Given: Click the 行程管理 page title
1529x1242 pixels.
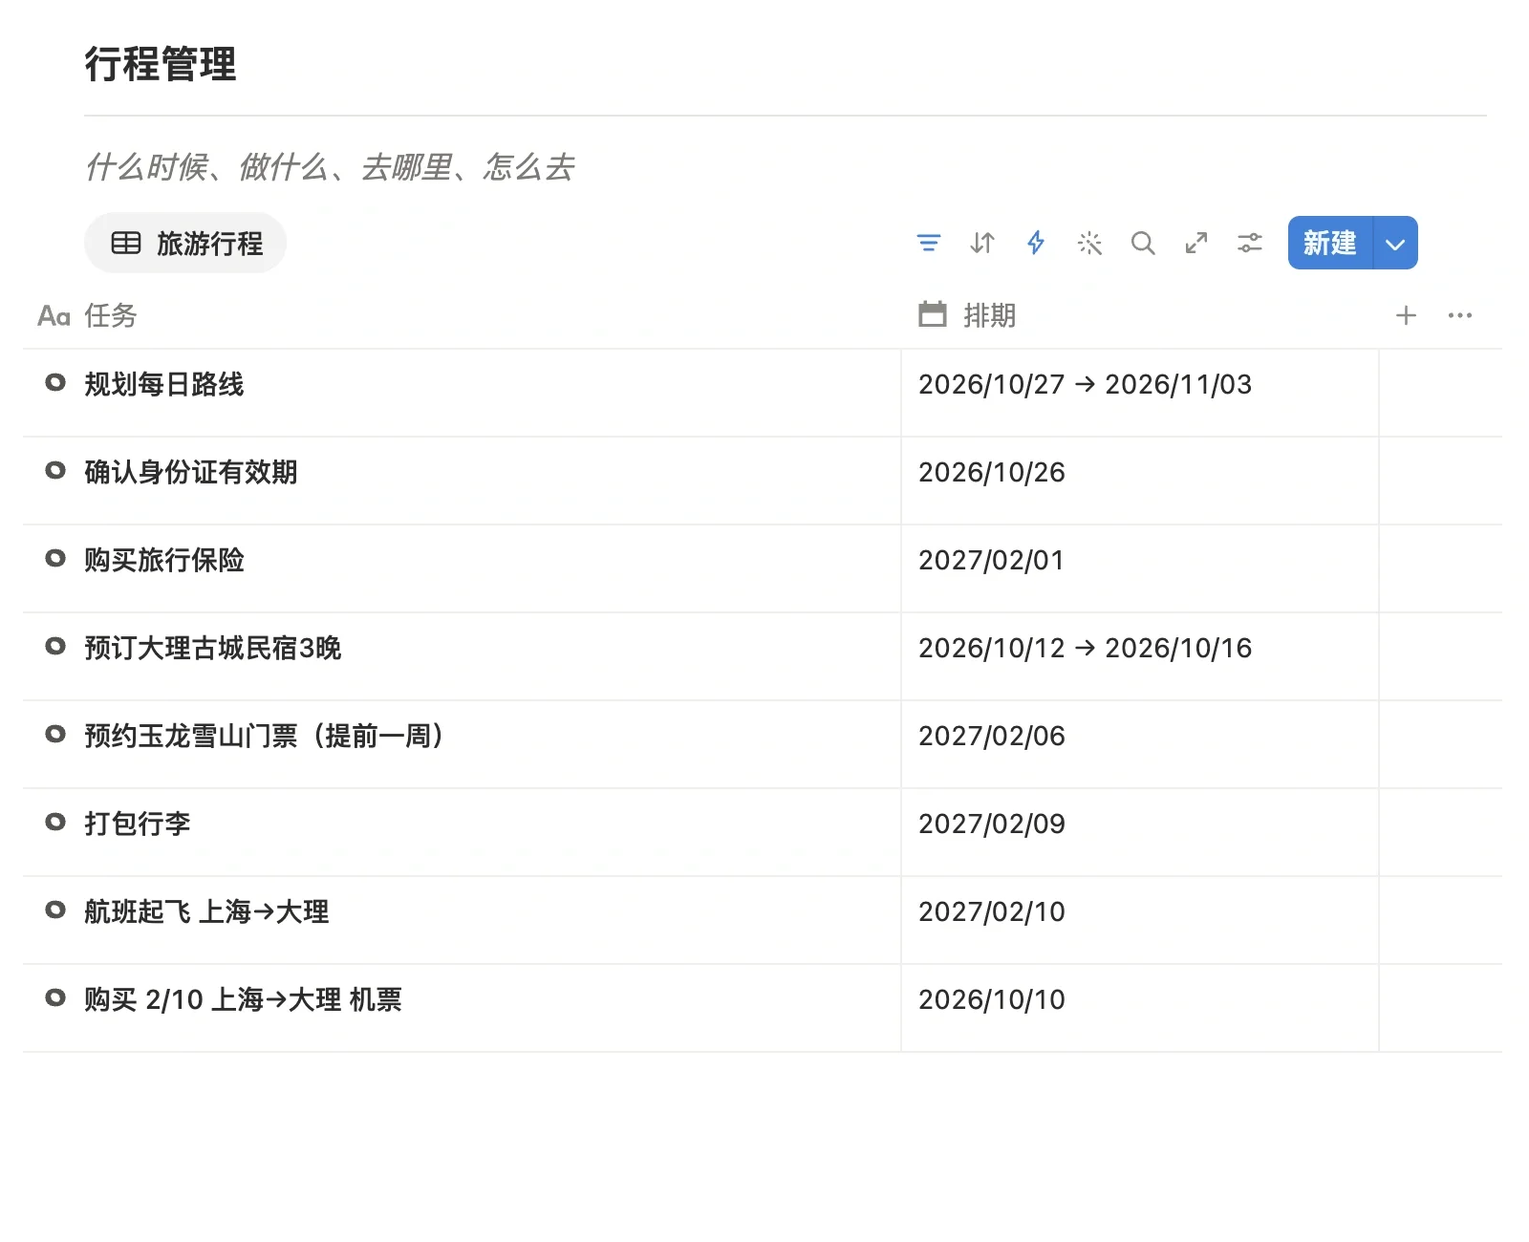Looking at the screenshot, I should [x=160, y=64].
